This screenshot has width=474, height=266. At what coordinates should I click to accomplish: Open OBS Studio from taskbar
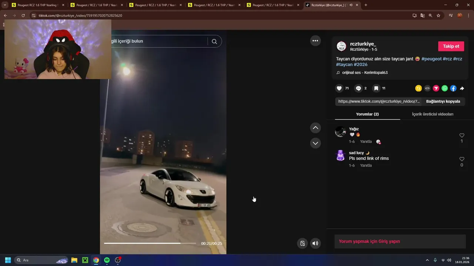[118, 260]
